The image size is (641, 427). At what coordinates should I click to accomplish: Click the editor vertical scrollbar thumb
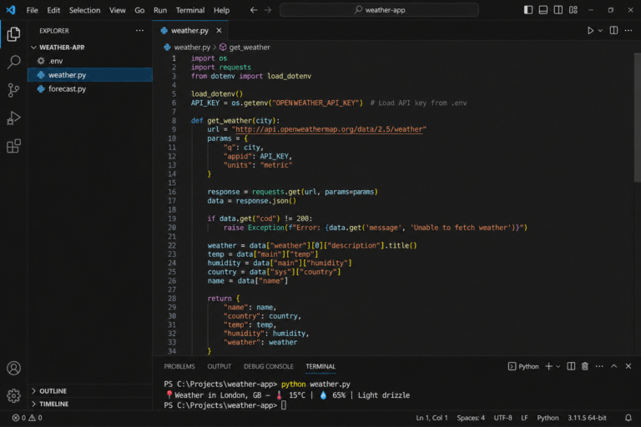(638, 118)
